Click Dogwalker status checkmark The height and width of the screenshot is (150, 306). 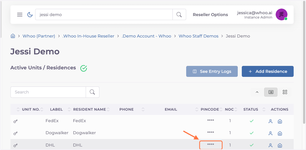pyautogui.click(x=252, y=133)
